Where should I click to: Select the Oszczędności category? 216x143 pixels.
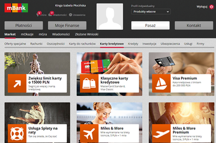coord(56,44)
